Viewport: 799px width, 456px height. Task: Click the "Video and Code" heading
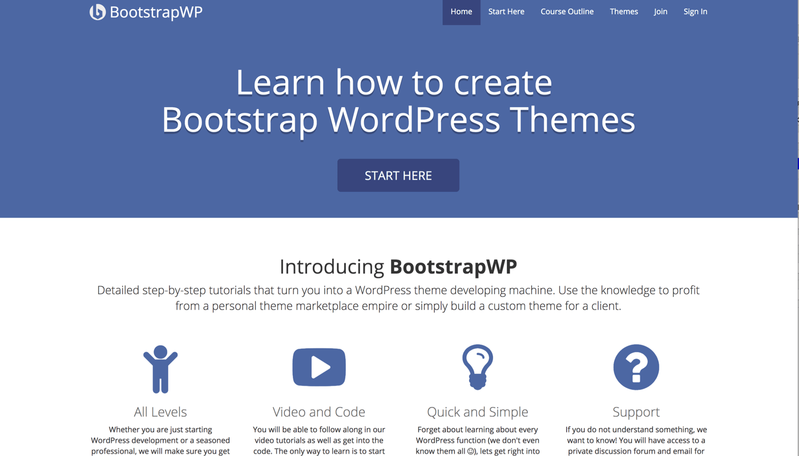click(x=319, y=412)
